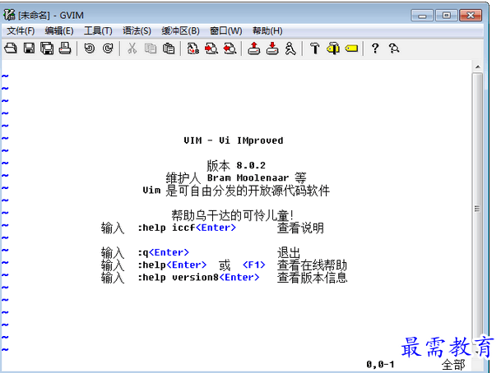Save session using downward arrow icon
501x373 pixels.
point(272,48)
